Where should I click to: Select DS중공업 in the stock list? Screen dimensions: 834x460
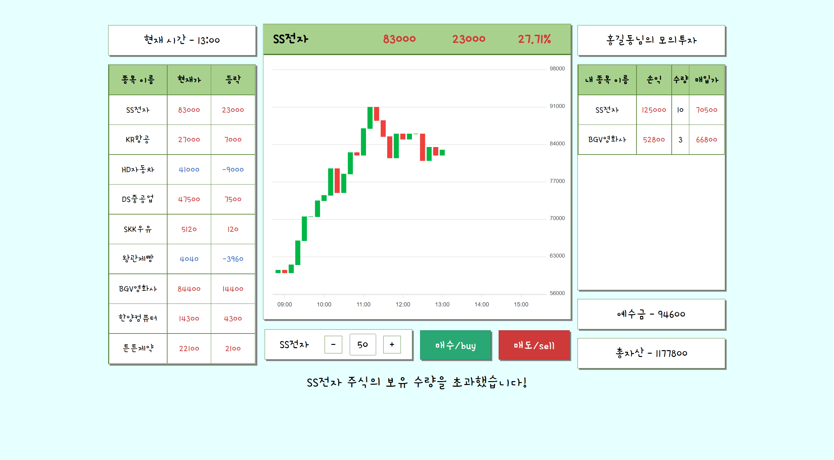pyautogui.click(x=138, y=199)
